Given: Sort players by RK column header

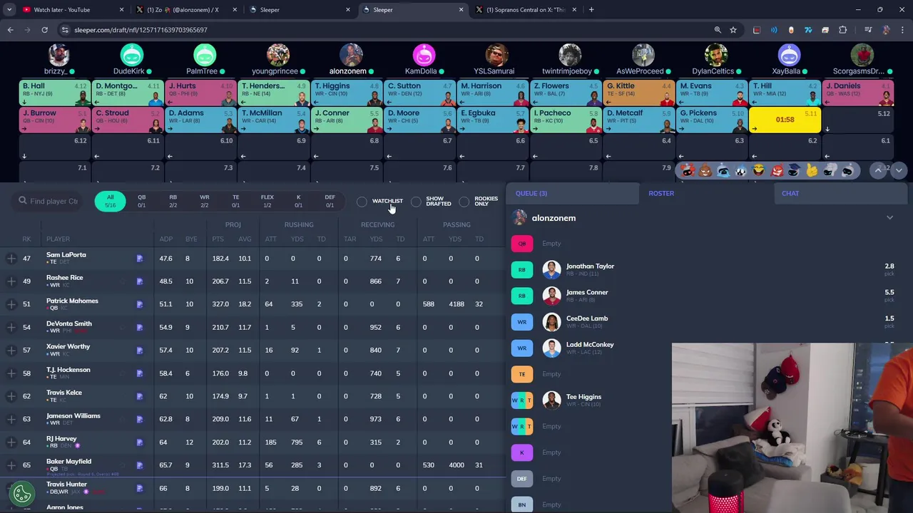Looking at the screenshot, I should tap(26, 239).
